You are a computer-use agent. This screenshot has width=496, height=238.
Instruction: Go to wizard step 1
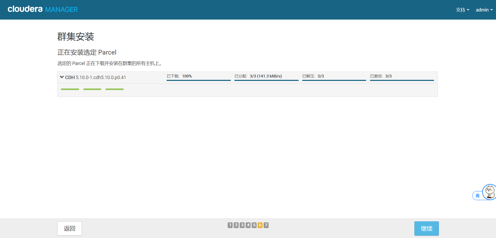pos(230,225)
